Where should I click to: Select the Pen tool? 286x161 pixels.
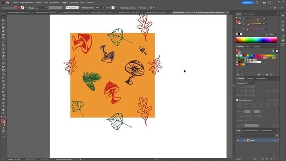pos(3,31)
